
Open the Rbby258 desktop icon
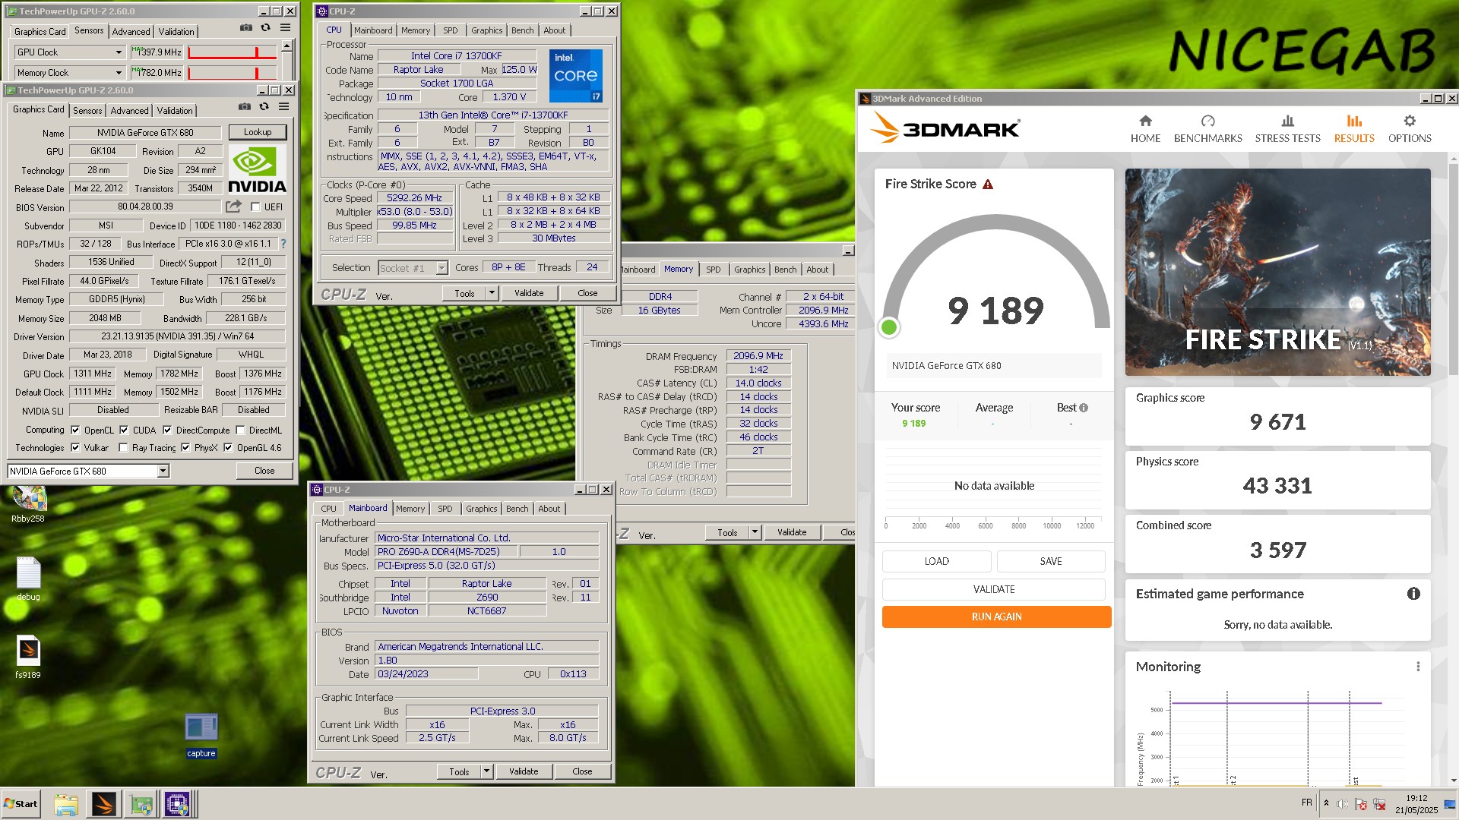click(28, 503)
